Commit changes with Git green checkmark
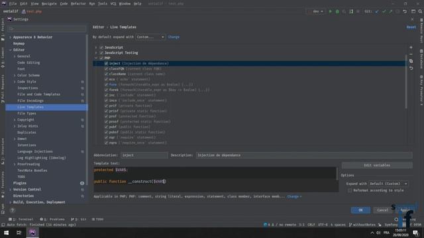The width and height of the screenshot is (424, 238). coord(384,12)
